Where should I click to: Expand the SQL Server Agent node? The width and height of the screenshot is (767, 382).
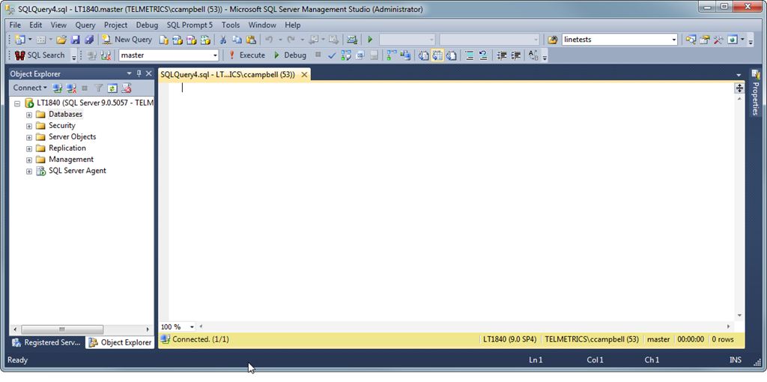tap(29, 171)
